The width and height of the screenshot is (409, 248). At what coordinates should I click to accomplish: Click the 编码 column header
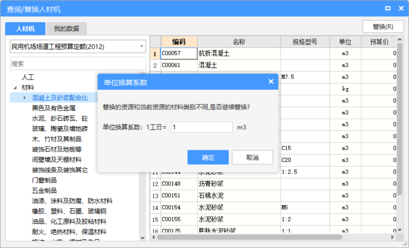pos(179,42)
